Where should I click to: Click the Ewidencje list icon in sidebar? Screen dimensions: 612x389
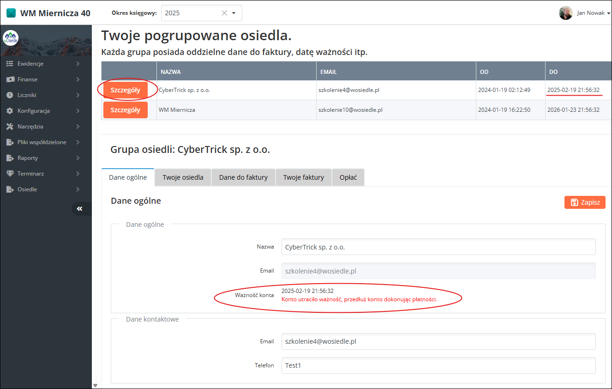point(10,64)
